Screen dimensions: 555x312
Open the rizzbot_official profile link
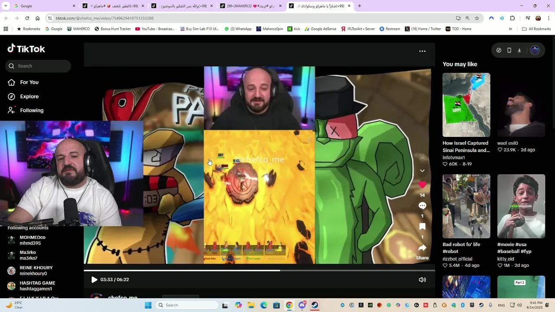(x=457, y=259)
